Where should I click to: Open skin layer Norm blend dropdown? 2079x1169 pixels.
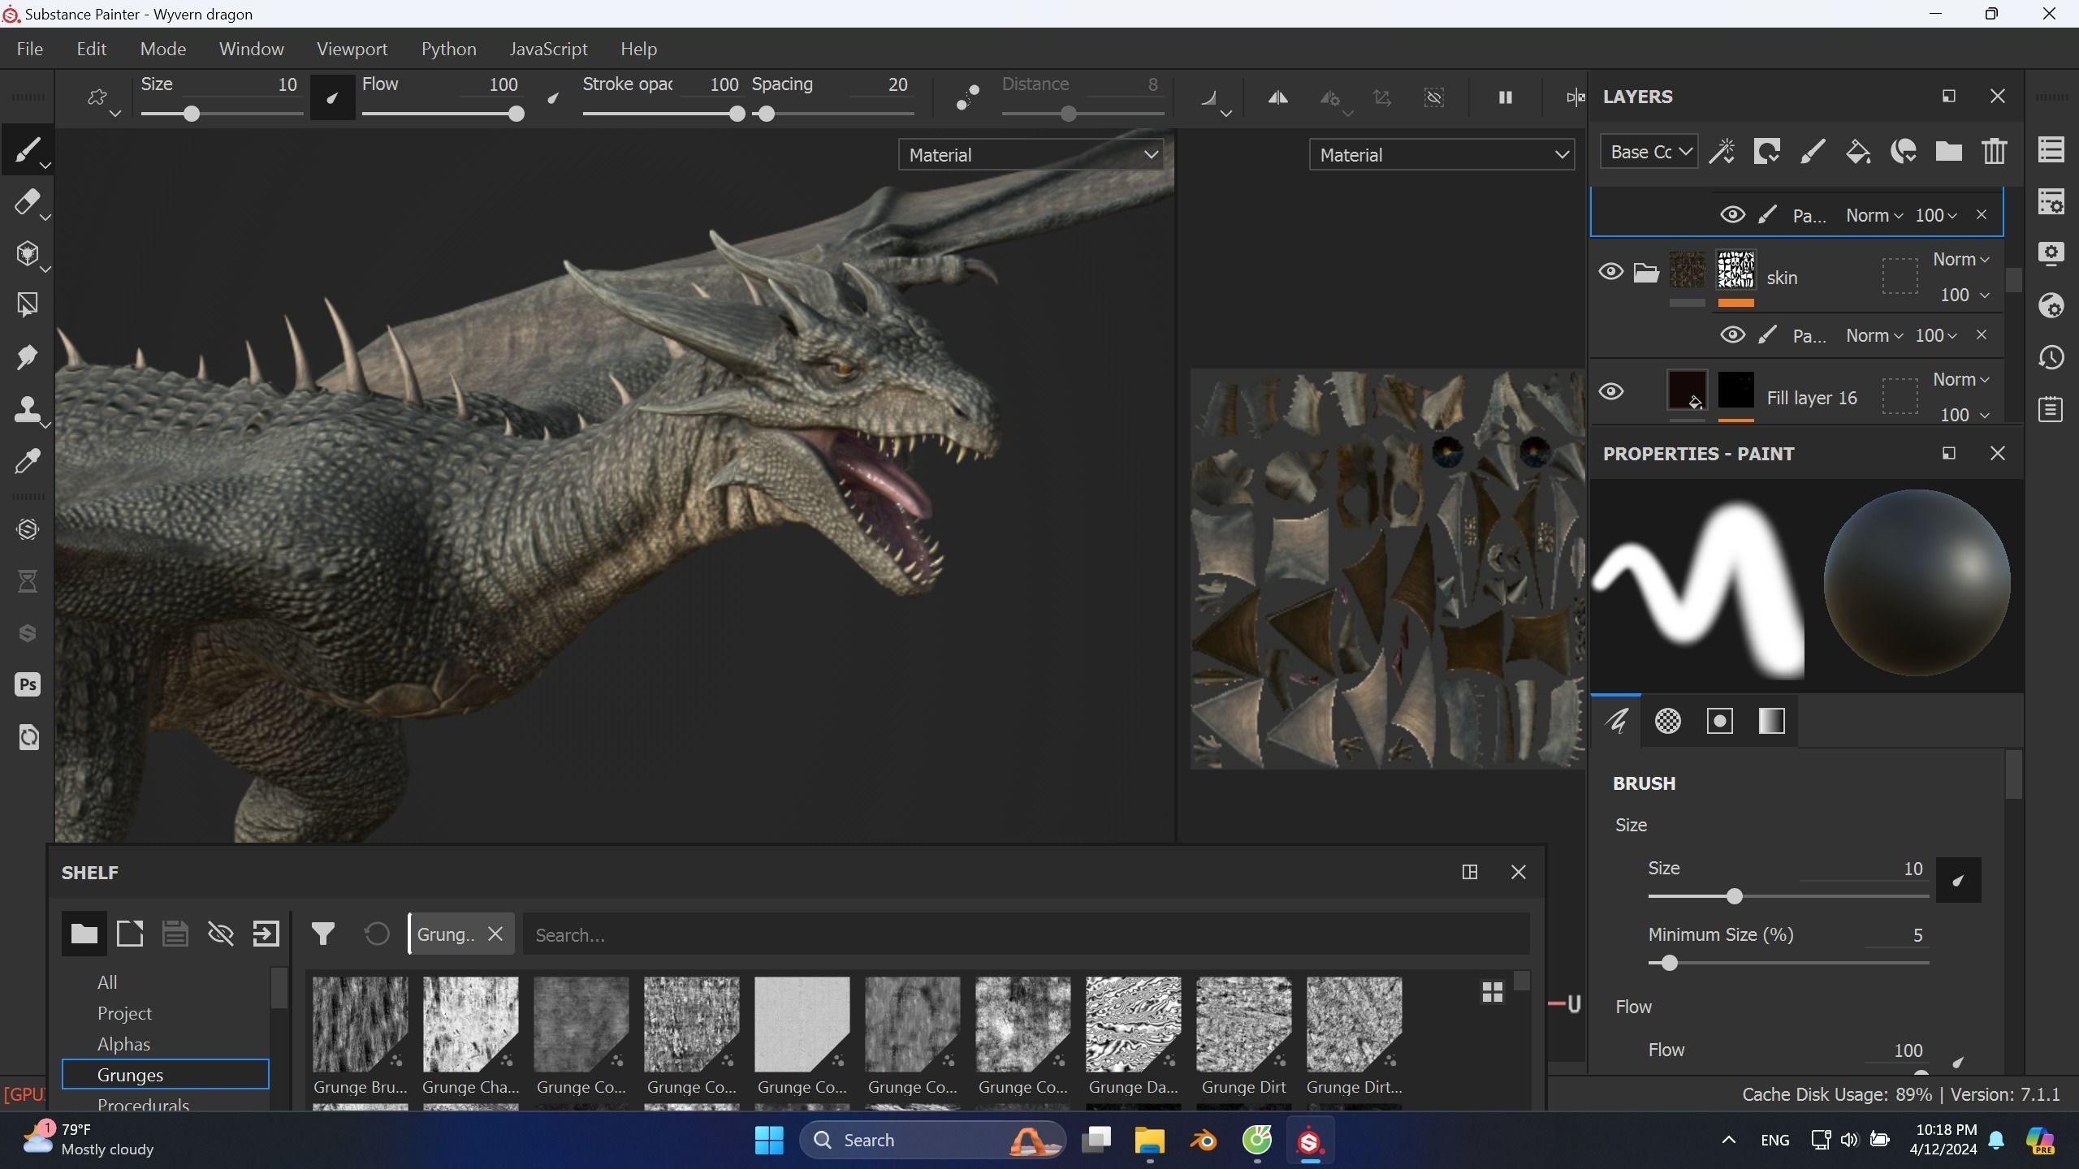coord(1960,260)
